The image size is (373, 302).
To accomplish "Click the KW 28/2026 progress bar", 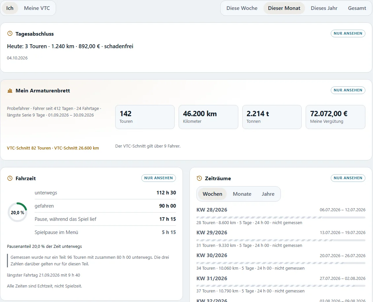I will (x=281, y=218).
